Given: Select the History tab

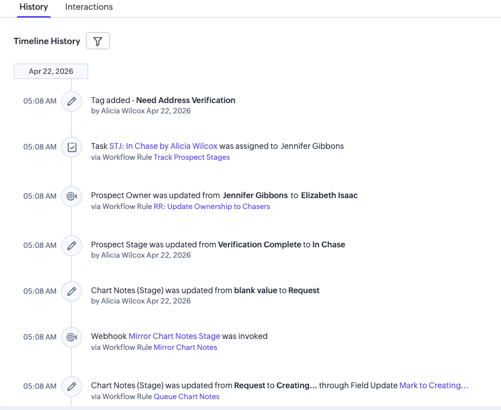Looking at the screenshot, I should point(33,7).
